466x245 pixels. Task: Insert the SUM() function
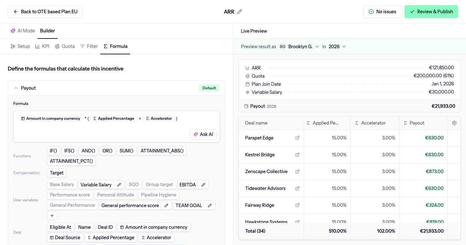click(x=127, y=151)
